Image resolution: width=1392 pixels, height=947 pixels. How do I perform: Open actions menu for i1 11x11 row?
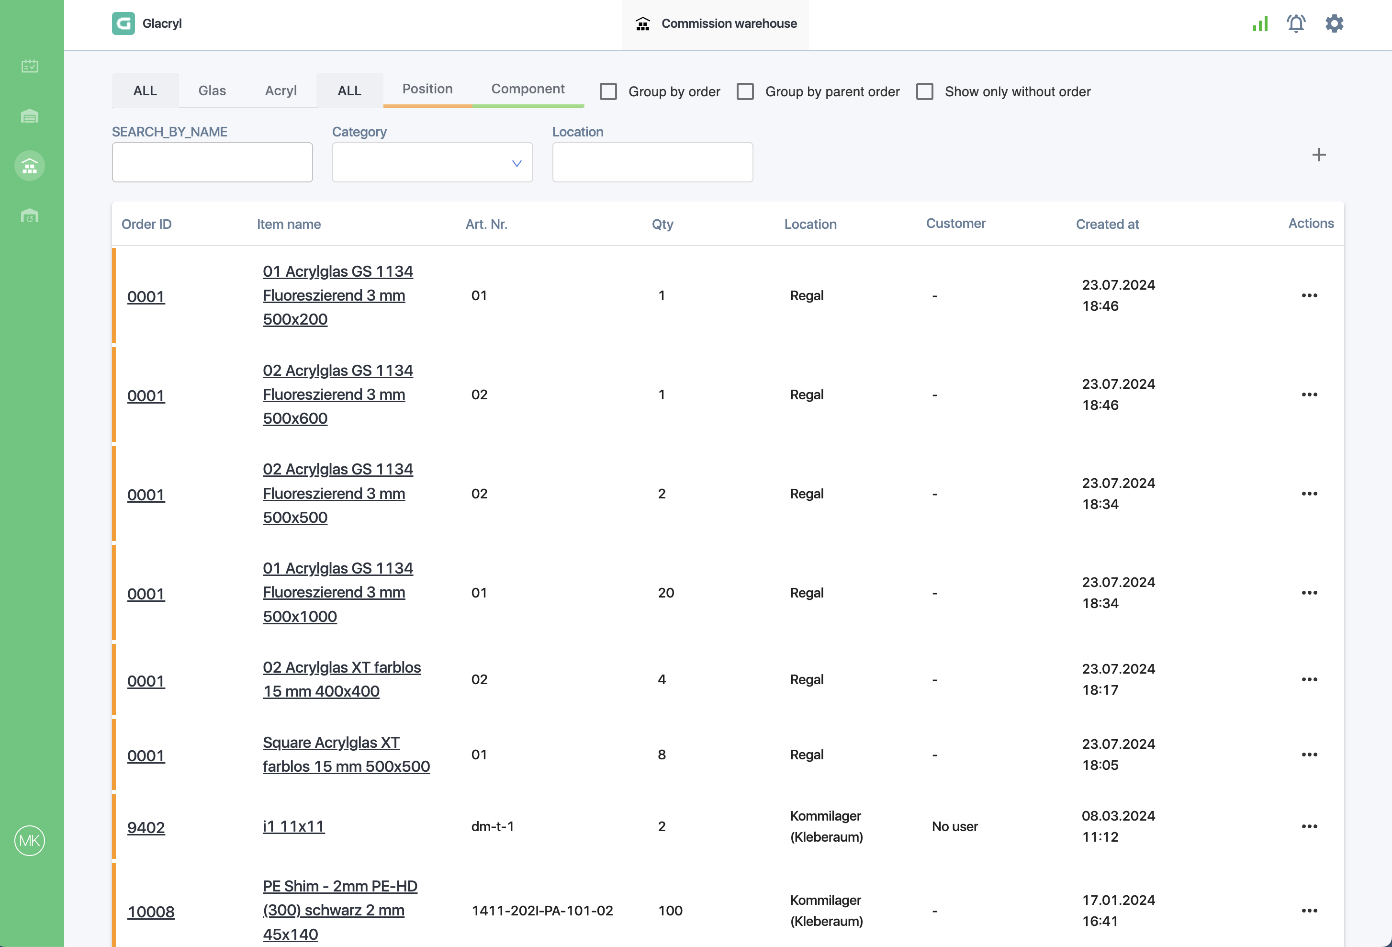click(1309, 827)
